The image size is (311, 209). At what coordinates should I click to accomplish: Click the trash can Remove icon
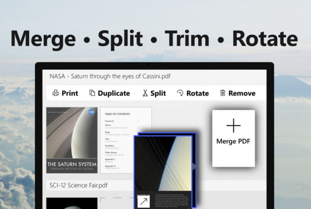(222, 93)
